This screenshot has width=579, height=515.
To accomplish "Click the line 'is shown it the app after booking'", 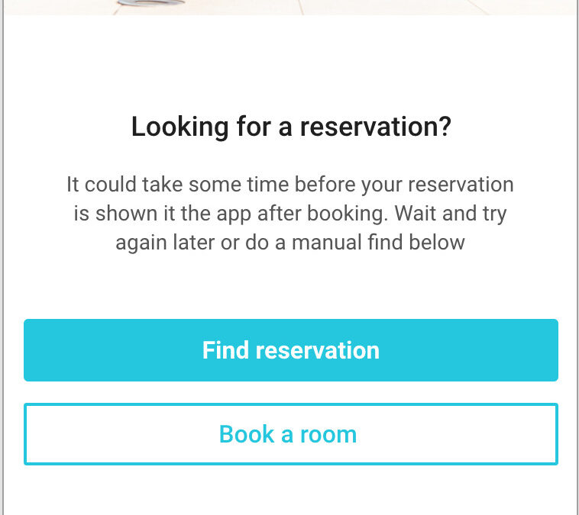I will coord(290,214).
